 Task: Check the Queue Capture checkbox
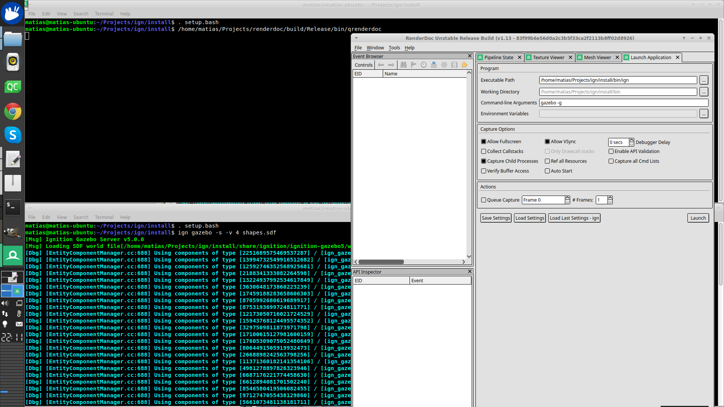coord(484,200)
